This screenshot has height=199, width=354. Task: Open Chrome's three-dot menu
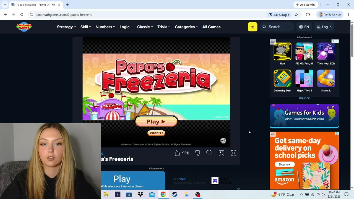point(348,15)
